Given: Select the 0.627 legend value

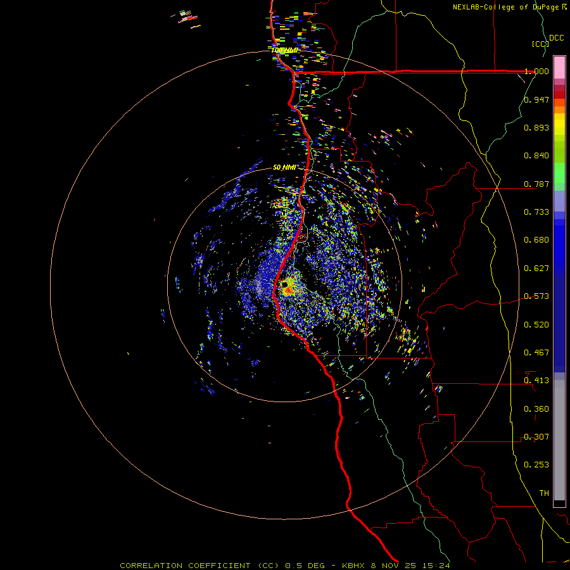Looking at the screenshot, I should [536, 269].
